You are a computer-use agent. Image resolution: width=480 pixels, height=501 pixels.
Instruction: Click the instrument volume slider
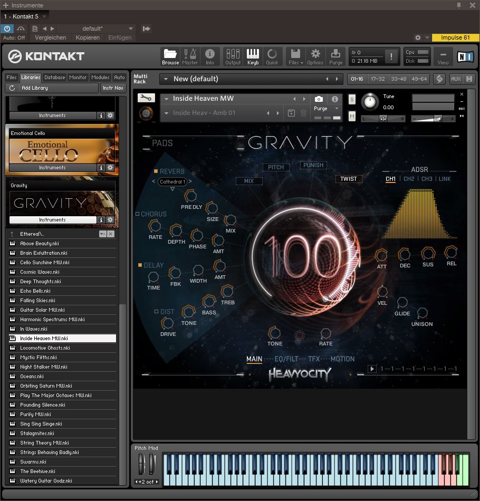[433, 119]
